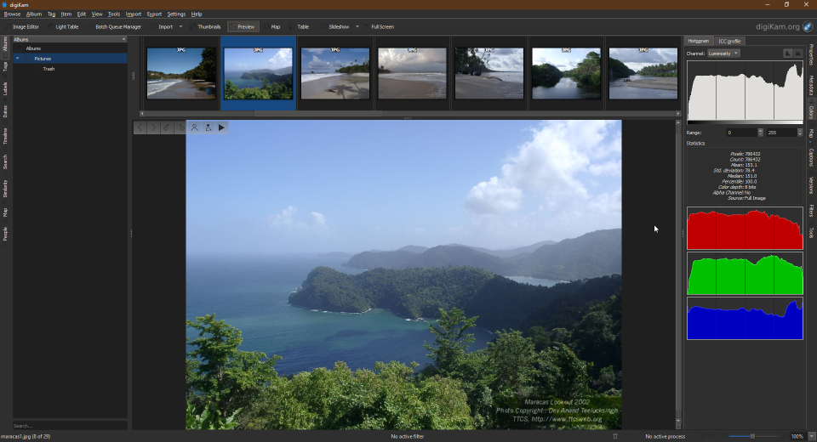817x442 pixels.
Task: Select the linear histogram scale icon
Action: pyautogui.click(x=787, y=54)
